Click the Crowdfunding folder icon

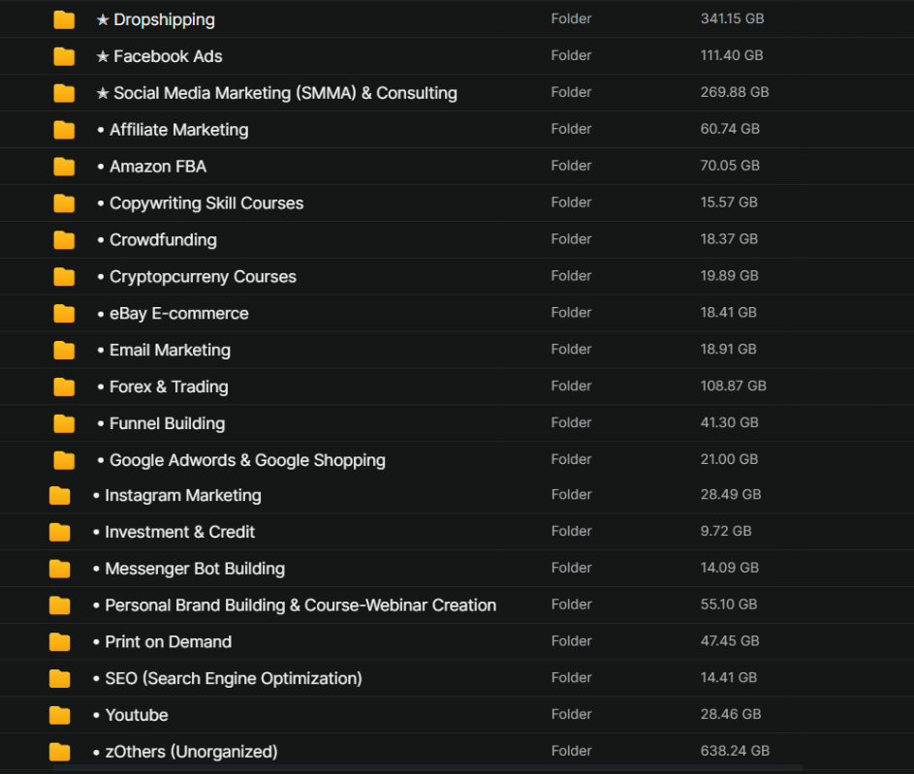(64, 240)
